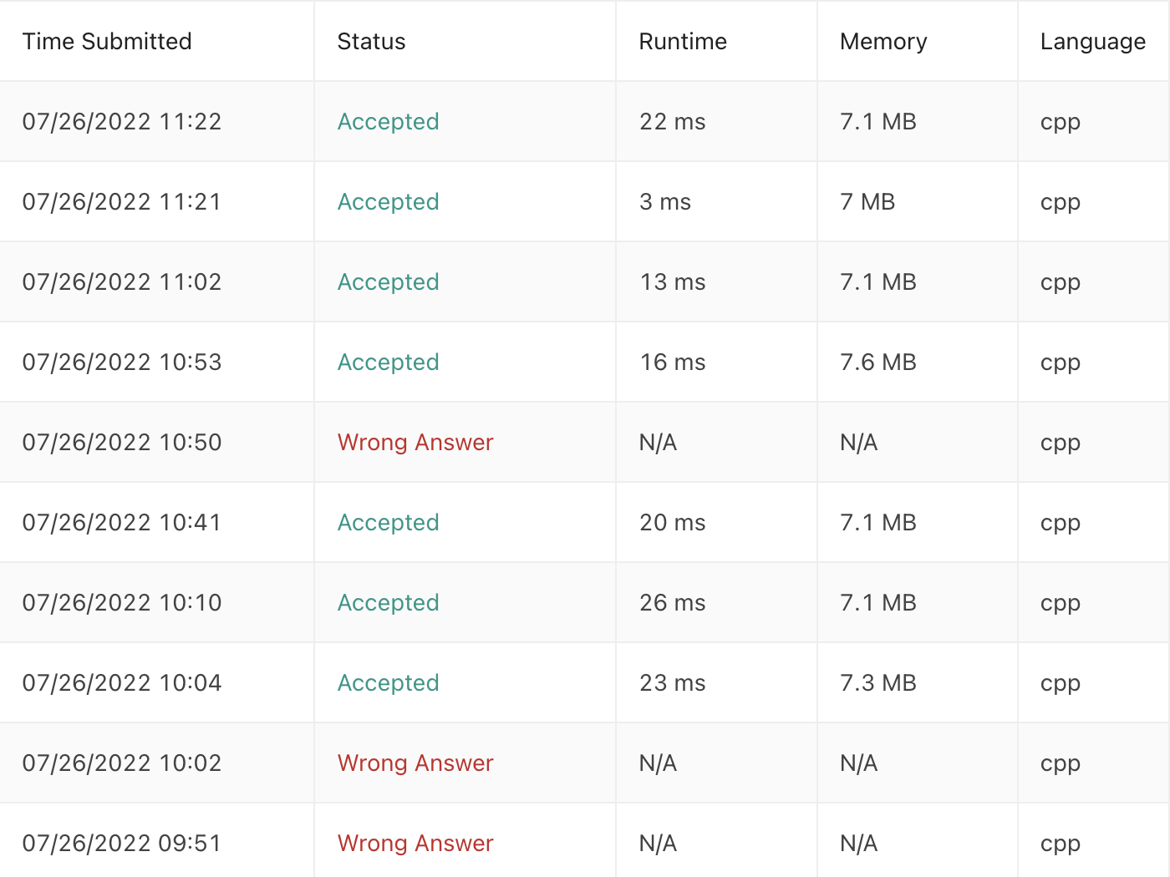Click the Time Submitted column header

tap(107, 42)
